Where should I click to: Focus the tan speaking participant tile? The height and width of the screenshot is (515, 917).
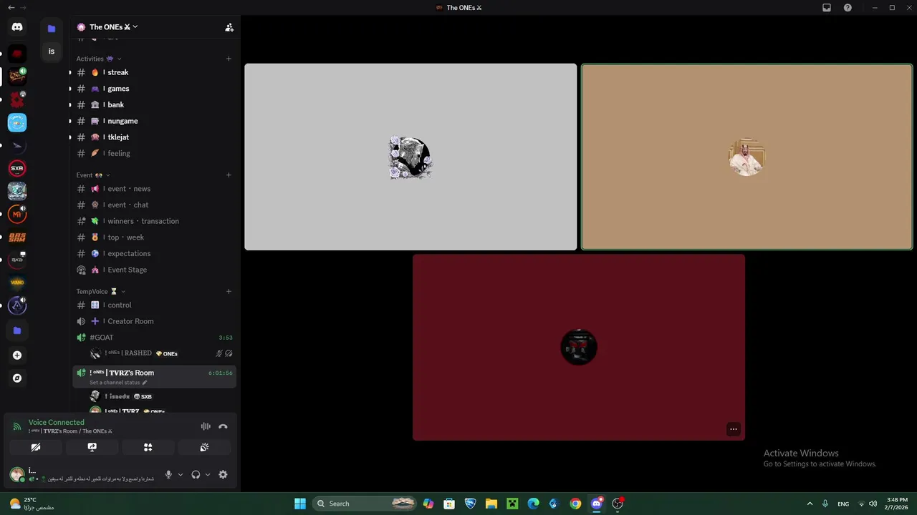pos(746,157)
